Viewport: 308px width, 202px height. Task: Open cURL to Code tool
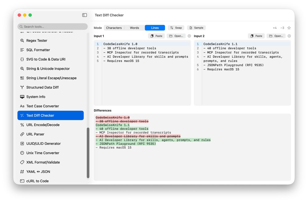pyautogui.click(x=51, y=181)
